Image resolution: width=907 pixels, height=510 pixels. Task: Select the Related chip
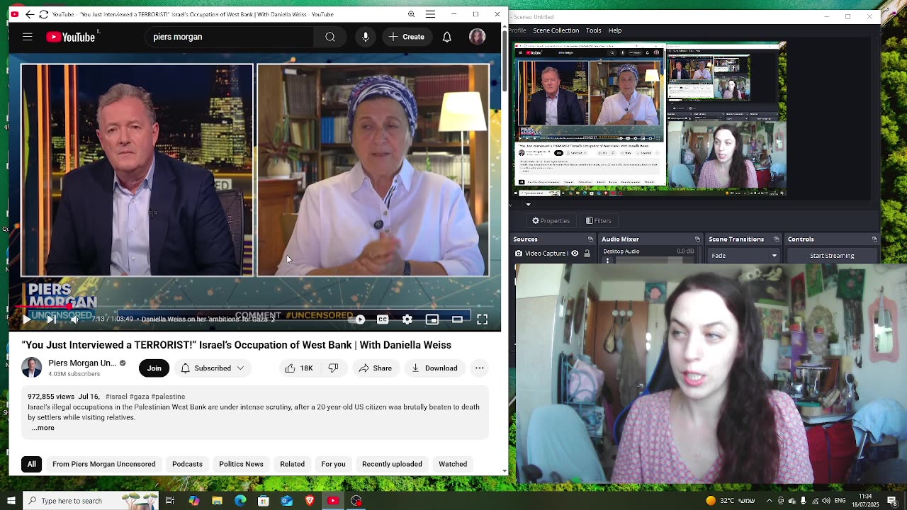[x=292, y=464]
